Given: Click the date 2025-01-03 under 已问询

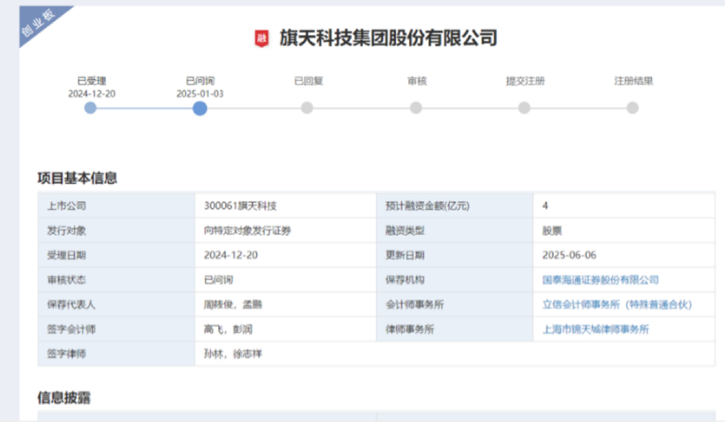Looking at the screenshot, I should click(200, 94).
